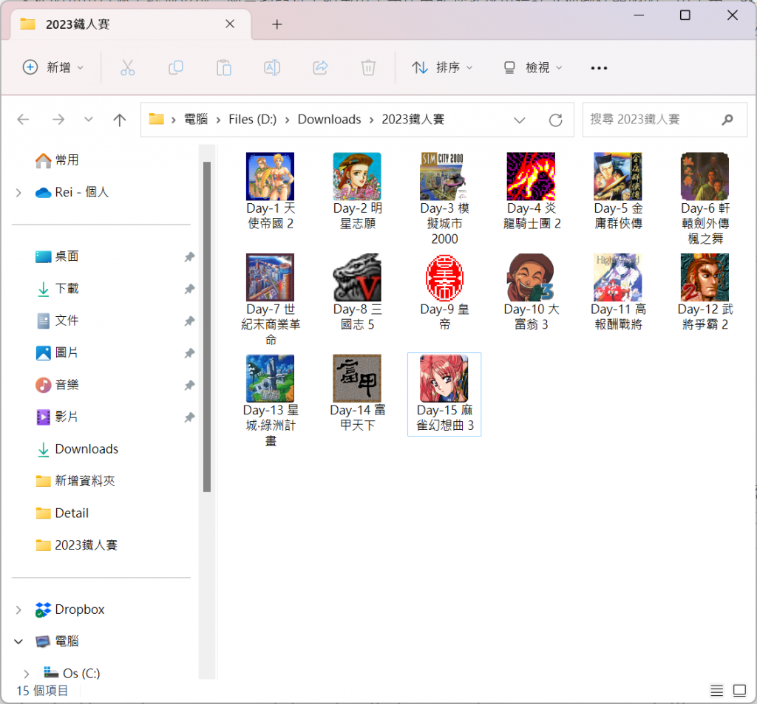Click 電腦 in the address breadcrumb
This screenshot has width=757, height=704.
coord(196,119)
